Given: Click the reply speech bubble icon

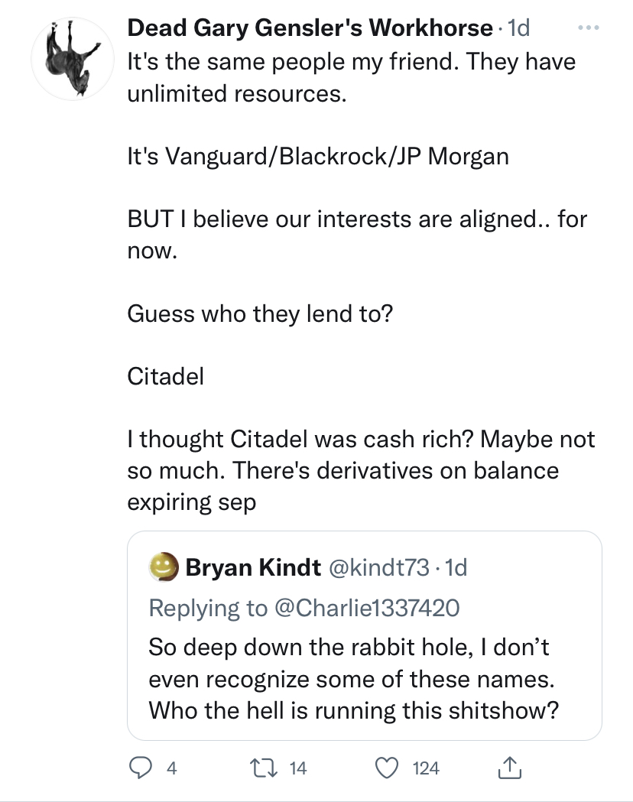Looking at the screenshot, I should [139, 768].
